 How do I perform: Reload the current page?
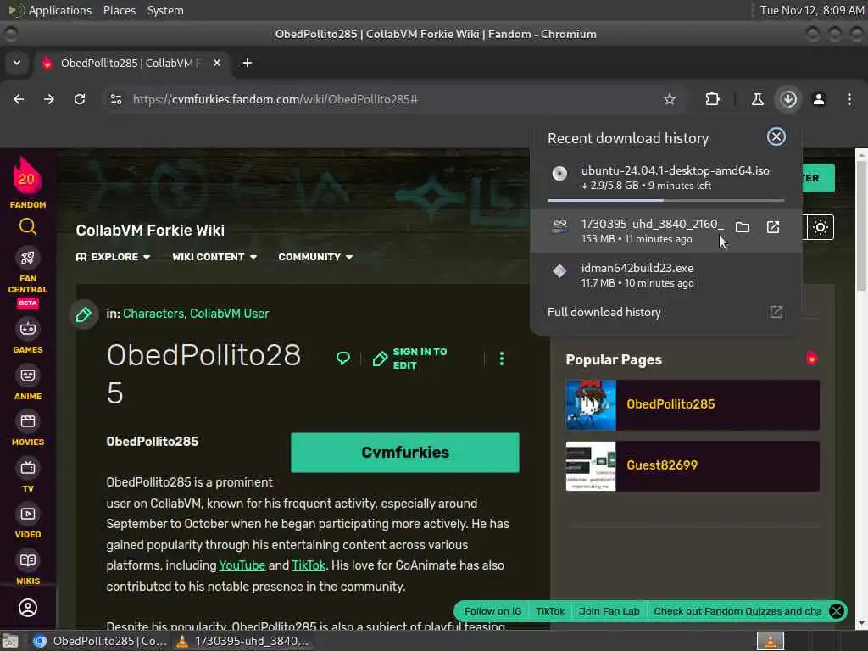(x=80, y=99)
